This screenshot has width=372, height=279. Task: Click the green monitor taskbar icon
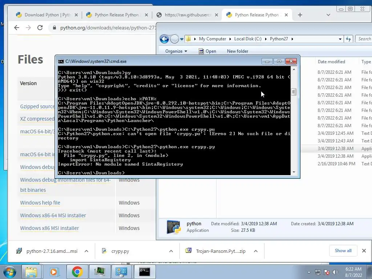click(x=100, y=272)
